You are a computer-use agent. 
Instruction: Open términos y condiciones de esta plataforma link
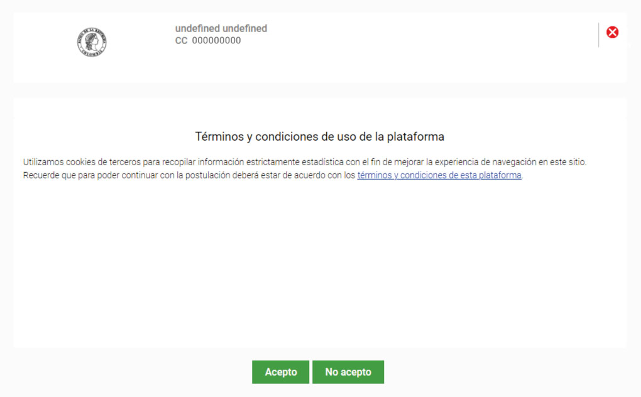(x=439, y=175)
